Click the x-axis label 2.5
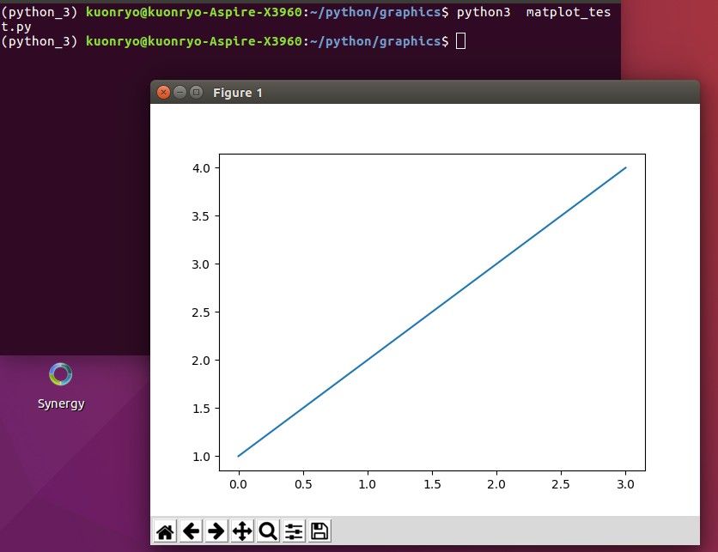The width and height of the screenshot is (718, 552). (x=561, y=484)
